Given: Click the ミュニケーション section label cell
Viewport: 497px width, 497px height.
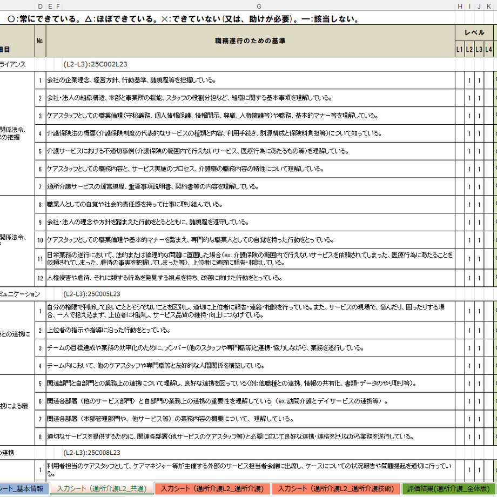Looking at the screenshot, I should point(20,294).
